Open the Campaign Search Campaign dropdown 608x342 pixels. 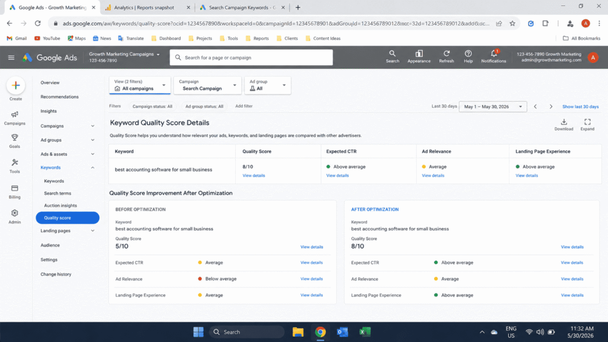pos(207,85)
